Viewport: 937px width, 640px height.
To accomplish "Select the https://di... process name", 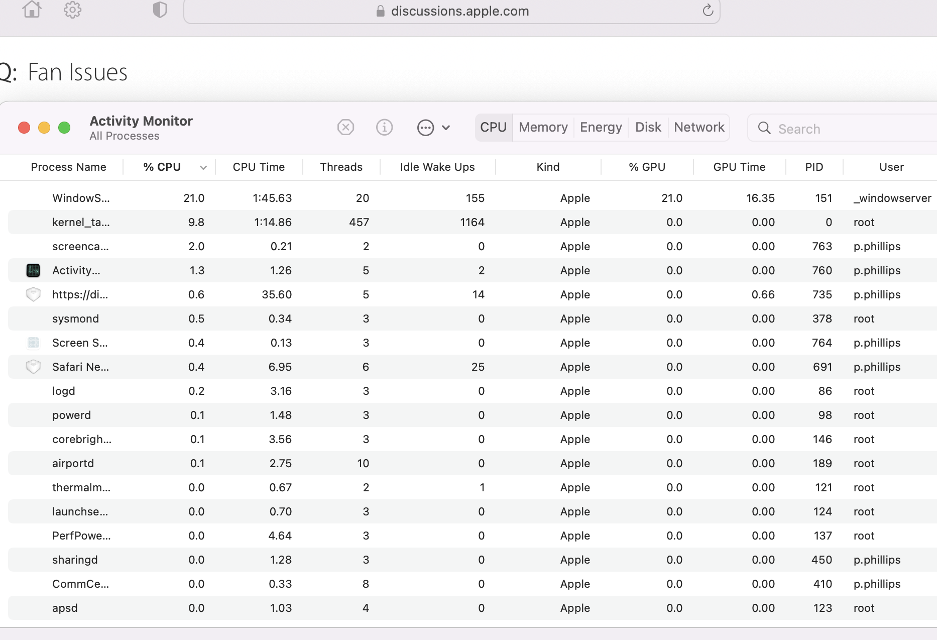I will (x=80, y=294).
